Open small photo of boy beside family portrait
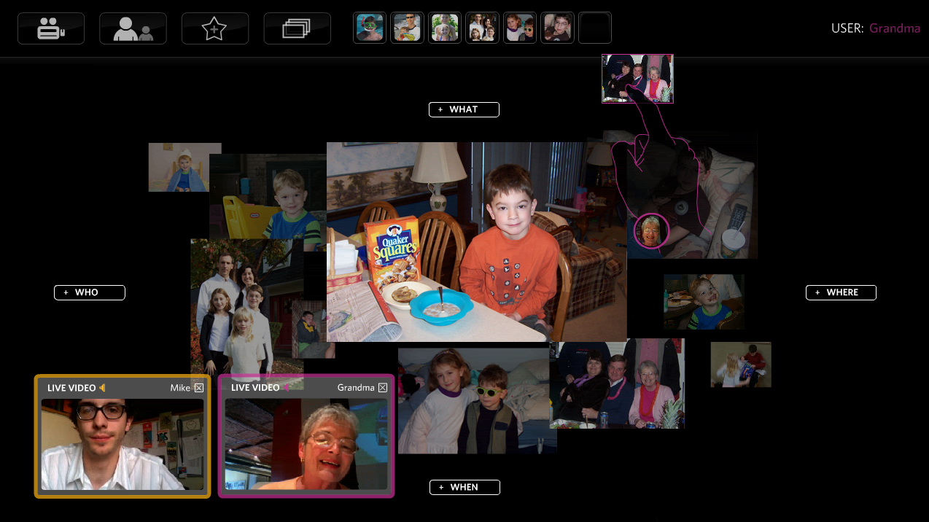Screen dimensions: 929x522 [314, 330]
